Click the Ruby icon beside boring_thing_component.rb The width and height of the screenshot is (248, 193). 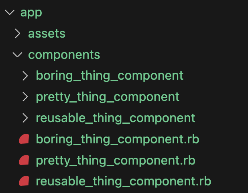pos(24,139)
